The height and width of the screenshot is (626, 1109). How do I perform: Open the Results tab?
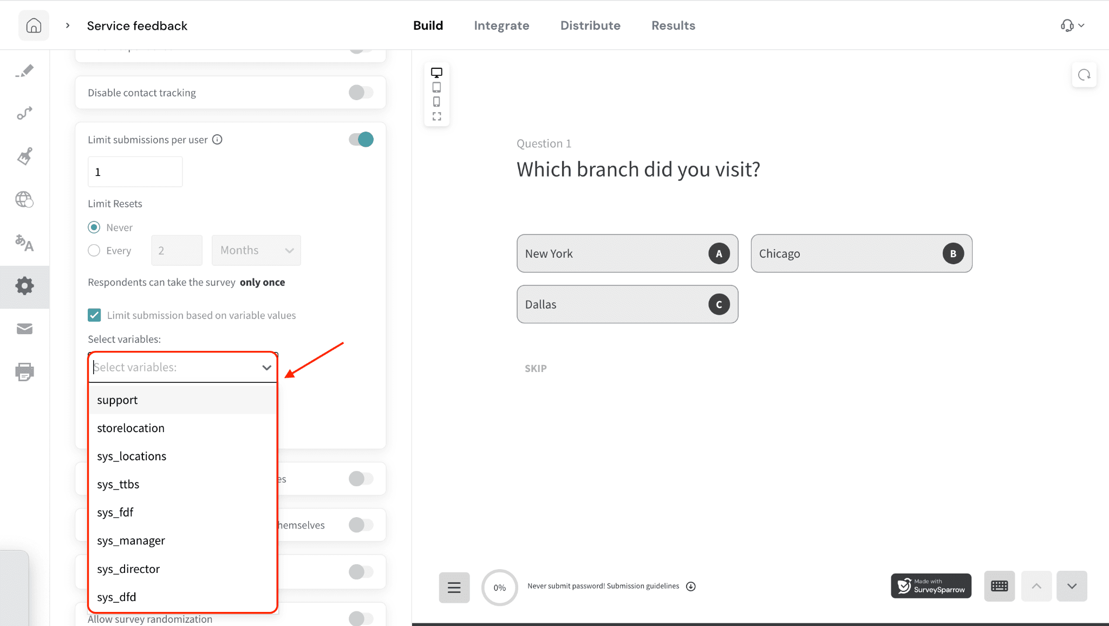673,25
